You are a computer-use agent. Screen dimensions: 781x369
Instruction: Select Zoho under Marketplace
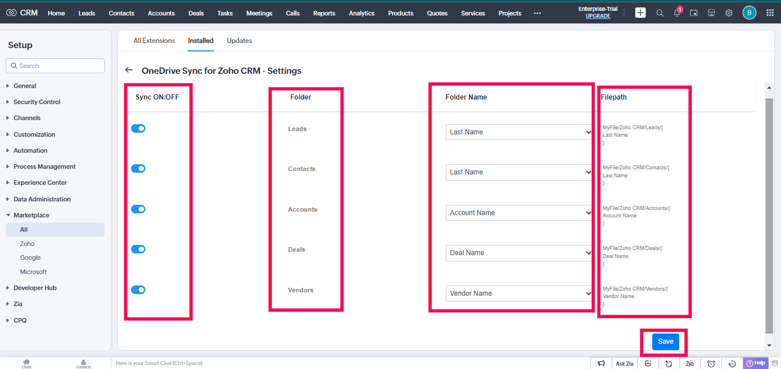pos(27,244)
